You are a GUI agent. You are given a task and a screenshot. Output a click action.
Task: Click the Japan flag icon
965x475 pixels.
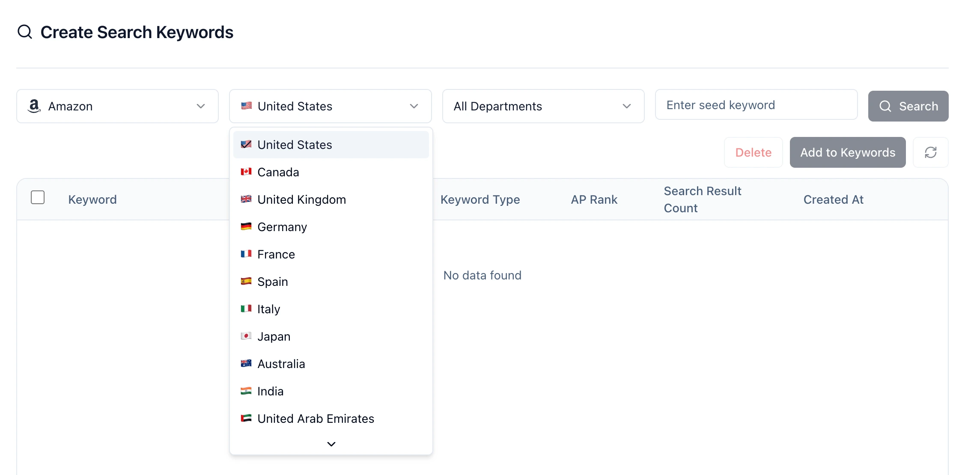point(246,336)
